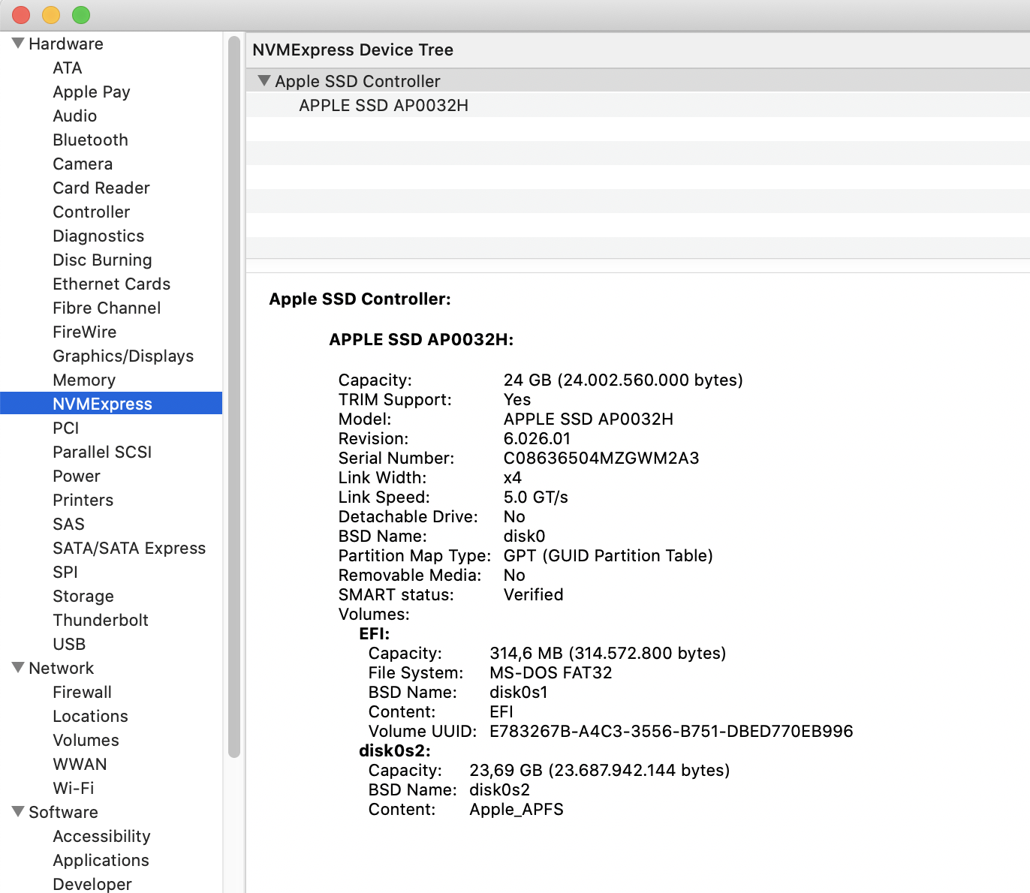Click Apple_APFS content value
The width and height of the screenshot is (1030, 893).
(517, 809)
